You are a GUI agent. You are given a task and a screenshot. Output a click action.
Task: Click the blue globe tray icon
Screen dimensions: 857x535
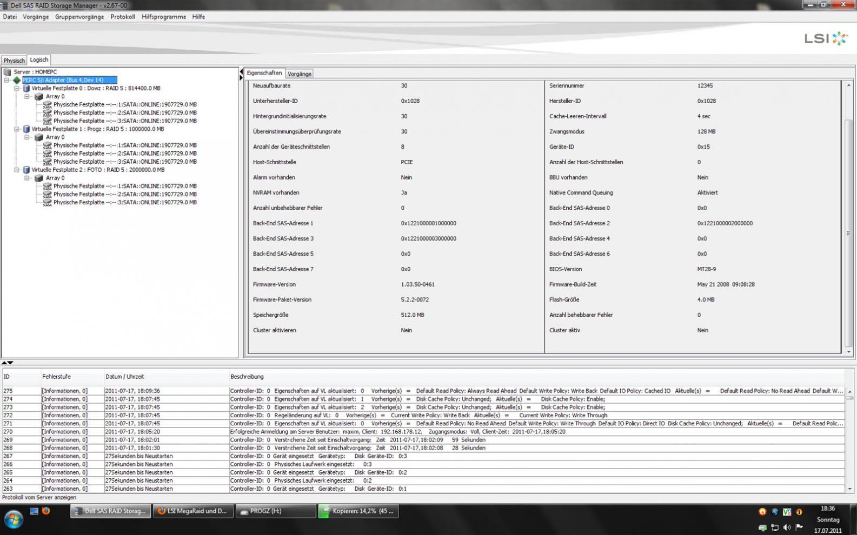click(x=775, y=512)
